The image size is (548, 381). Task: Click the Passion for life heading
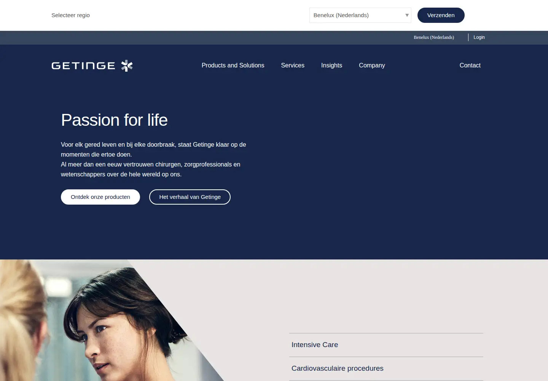114,120
